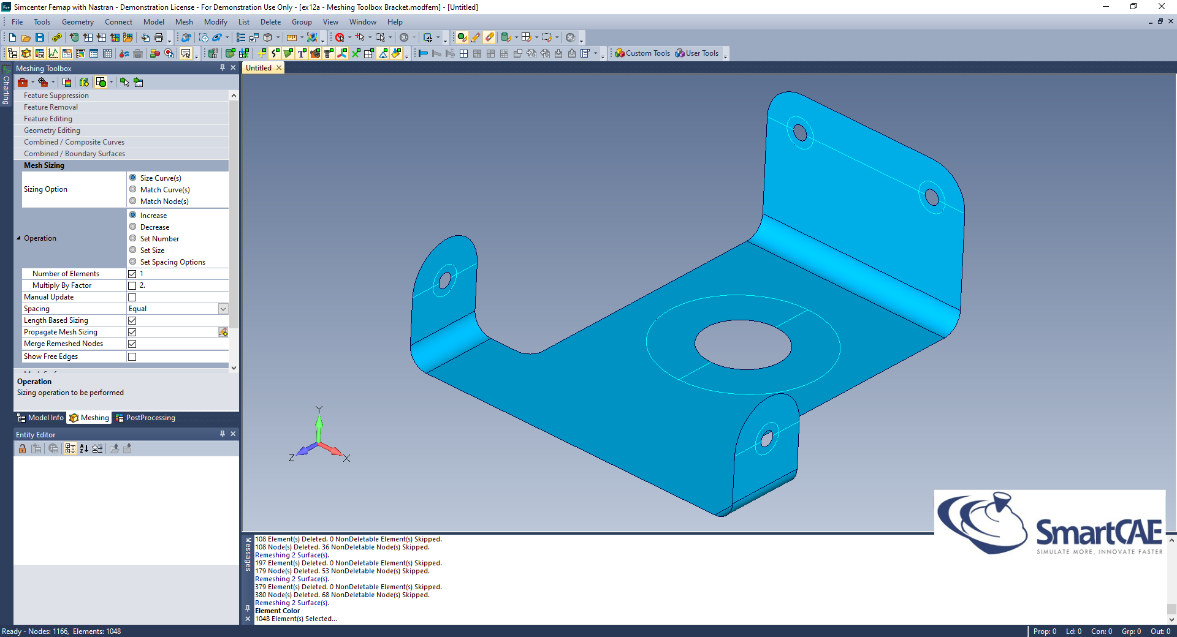Click the pencil draw icon in the toolbar
This screenshot has width=1177, height=637.
click(x=476, y=37)
